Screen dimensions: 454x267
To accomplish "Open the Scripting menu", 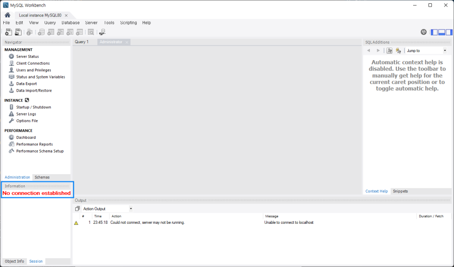I will [129, 23].
